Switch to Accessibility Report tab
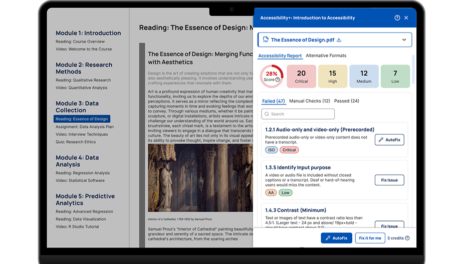Image resolution: width=463 pixels, height=264 pixels. click(x=280, y=55)
